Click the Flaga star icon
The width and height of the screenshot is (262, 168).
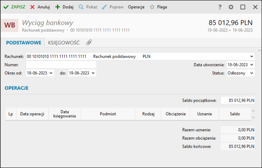click(x=152, y=7)
